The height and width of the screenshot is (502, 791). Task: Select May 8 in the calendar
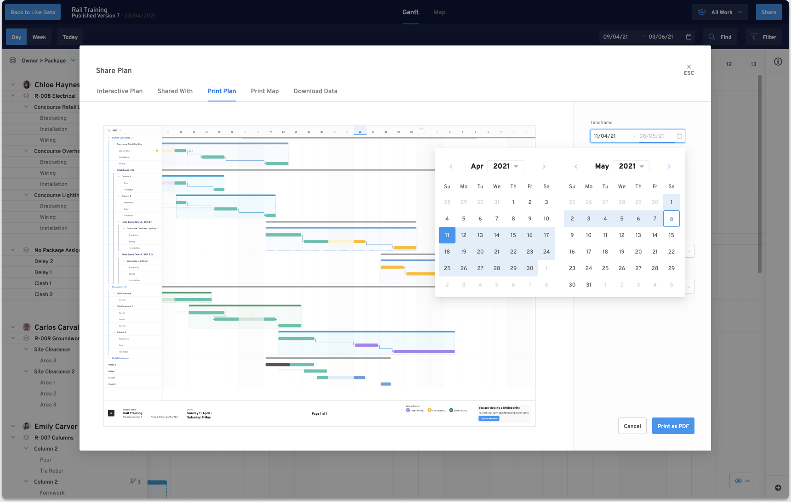(671, 219)
